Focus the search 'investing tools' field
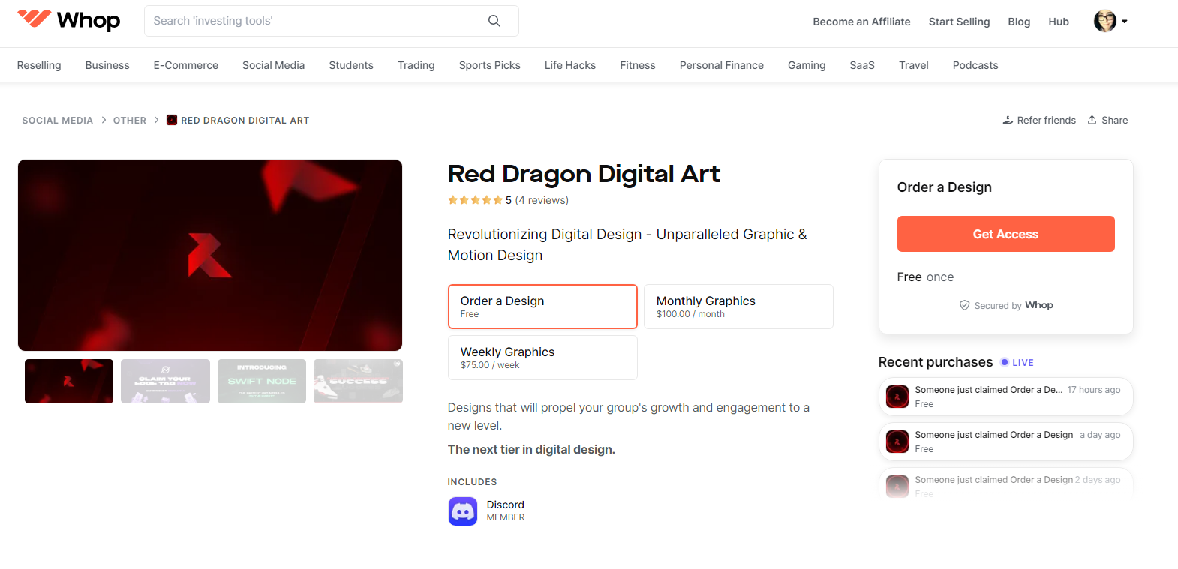The width and height of the screenshot is (1178, 569). coord(307,21)
